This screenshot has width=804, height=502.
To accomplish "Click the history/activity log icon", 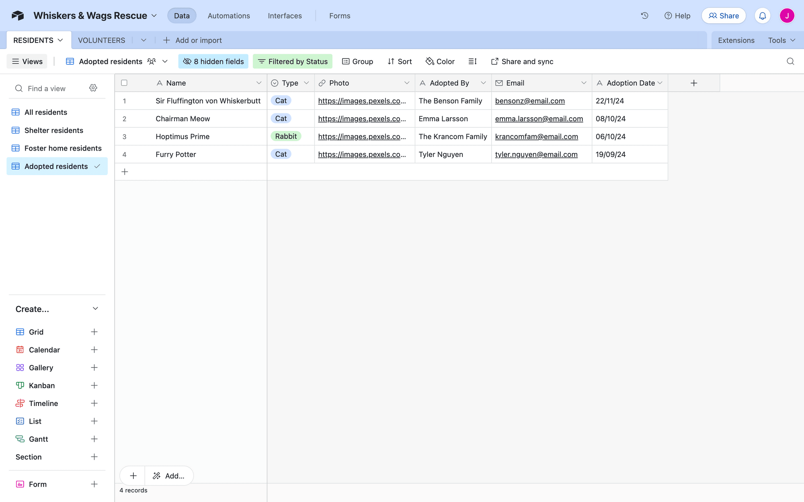I will 644,16.
